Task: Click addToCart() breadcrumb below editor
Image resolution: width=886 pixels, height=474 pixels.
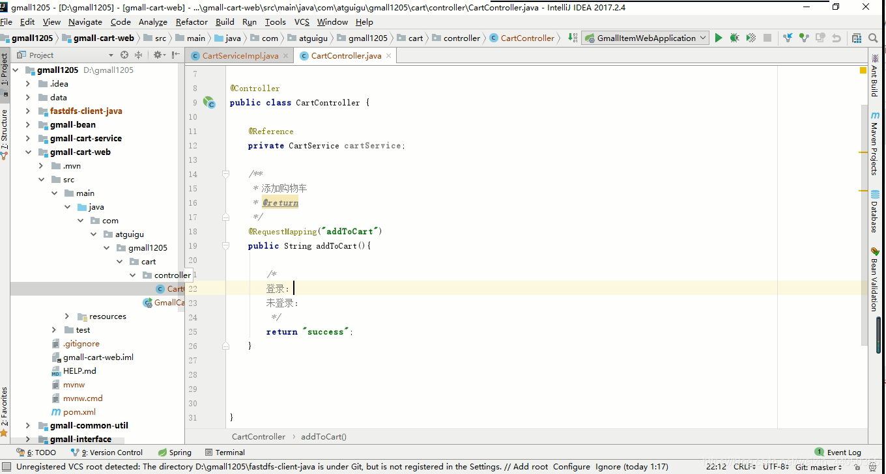Action: (x=324, y=436)
